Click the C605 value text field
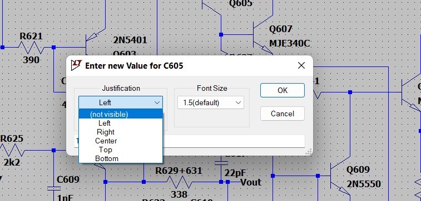 click(234, 141)
